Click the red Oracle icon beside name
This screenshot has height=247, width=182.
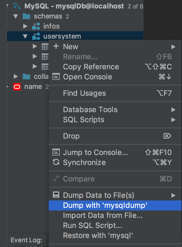click(17, 87)
